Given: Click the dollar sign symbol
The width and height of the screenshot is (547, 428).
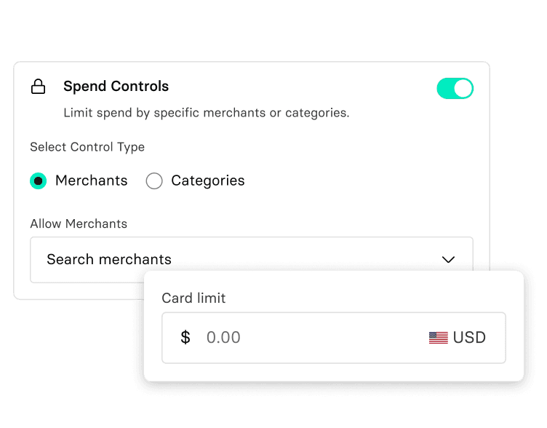Looking at the screenshot, I should (185, 338).
